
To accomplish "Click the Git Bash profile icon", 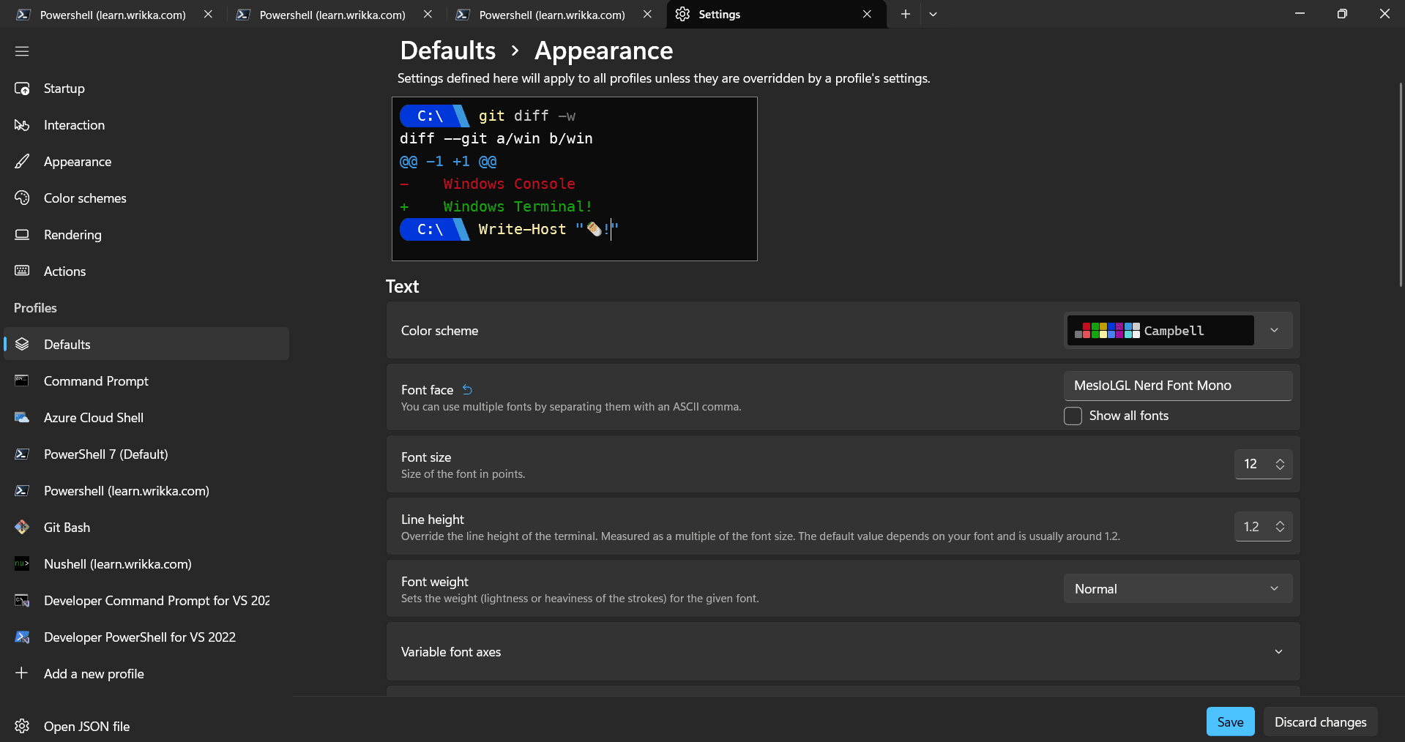I will click(x=22, y=528).
